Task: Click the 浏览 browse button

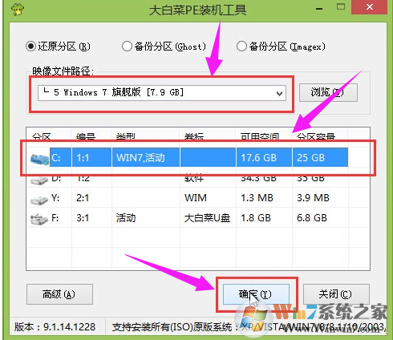Action: 328,93
